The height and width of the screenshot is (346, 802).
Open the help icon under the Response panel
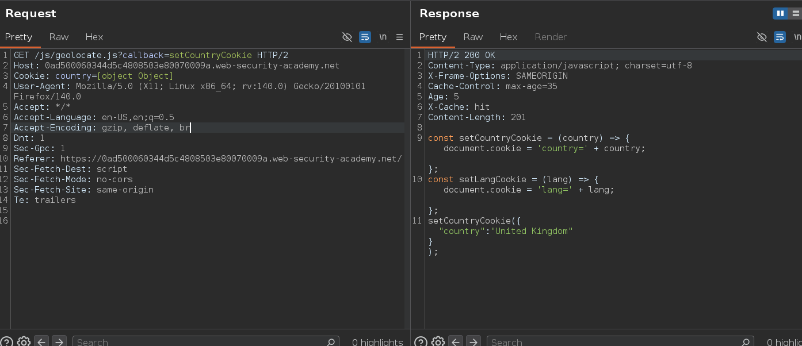click(421, 342)
